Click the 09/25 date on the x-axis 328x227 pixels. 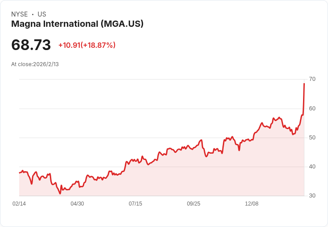click(x=193, y=204)
